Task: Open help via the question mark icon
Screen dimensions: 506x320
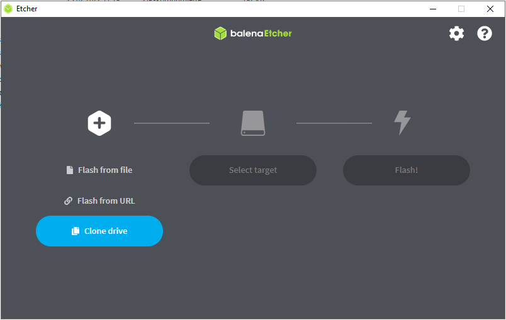Action: click(484, 34)
